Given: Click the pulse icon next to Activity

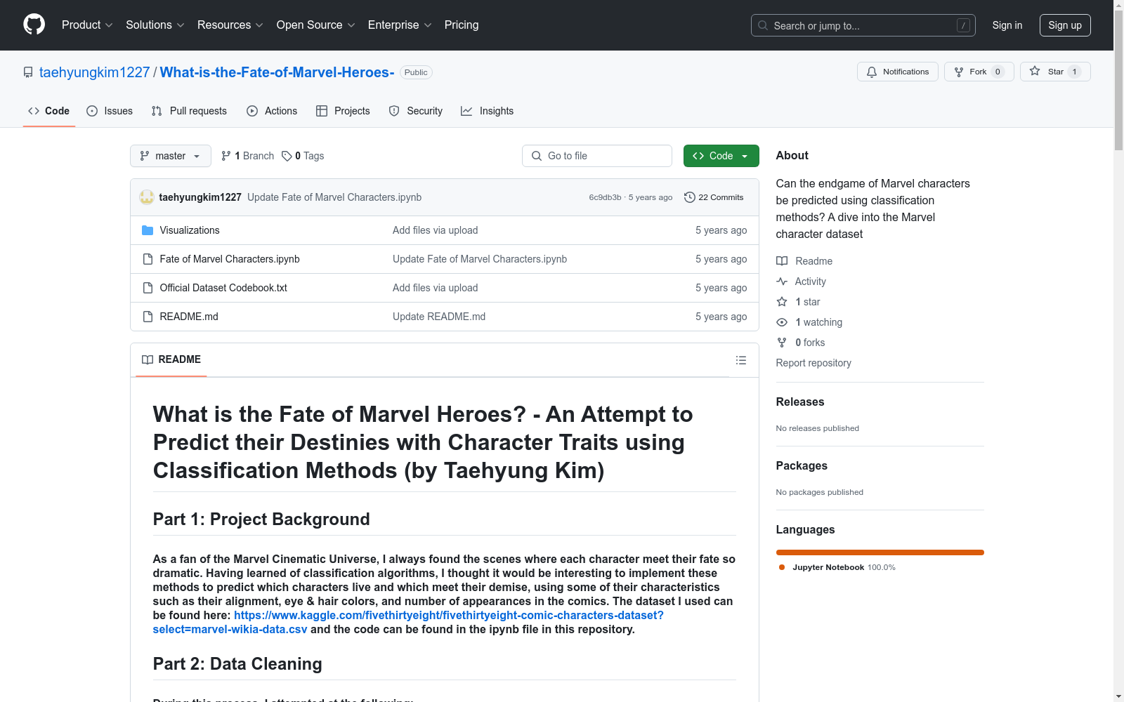Looking at the screenshot, I should click(x=782, y=282).
